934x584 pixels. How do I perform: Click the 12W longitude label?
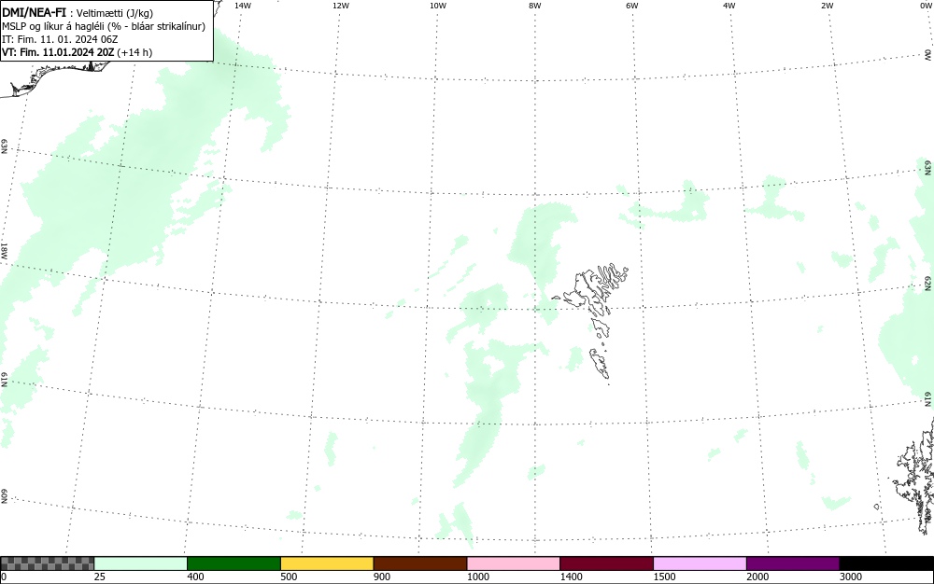pos(341,6)
